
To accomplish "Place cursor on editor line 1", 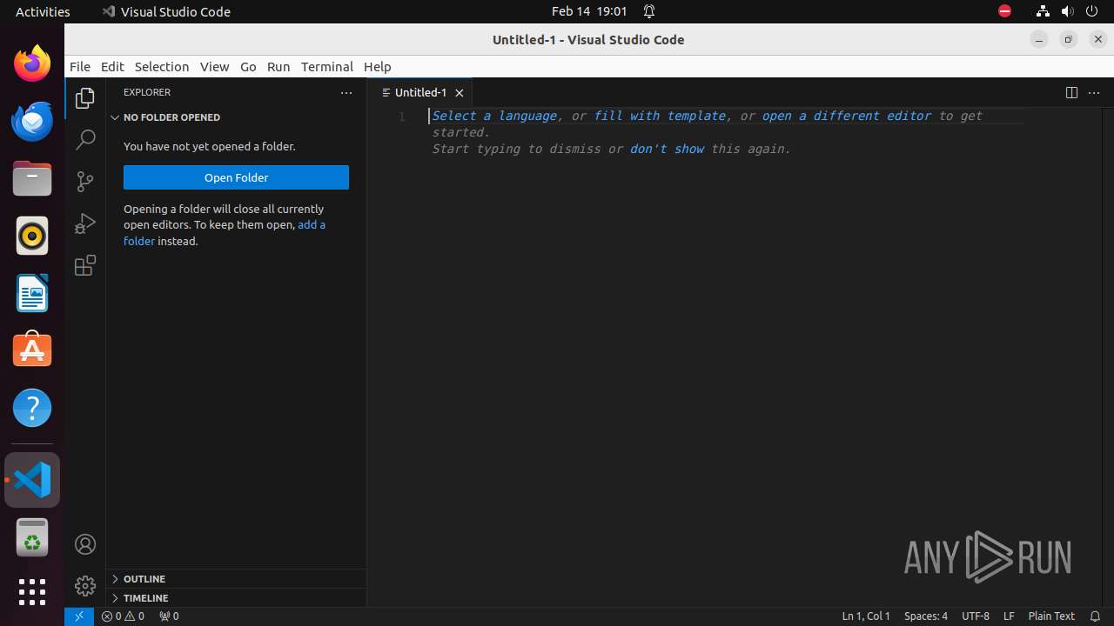I will point(727,116).
